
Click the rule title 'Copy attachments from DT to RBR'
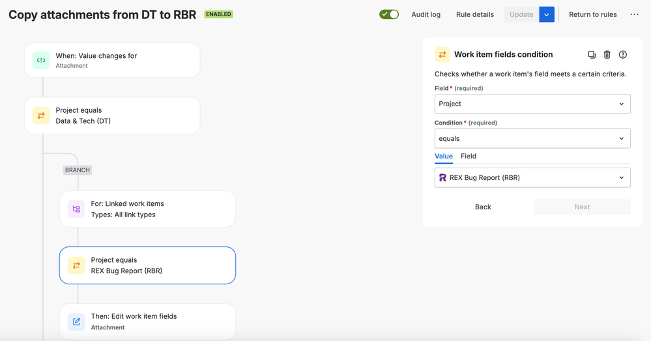(102, 14)
